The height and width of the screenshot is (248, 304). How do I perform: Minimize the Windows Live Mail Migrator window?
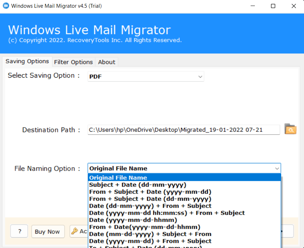253,6
